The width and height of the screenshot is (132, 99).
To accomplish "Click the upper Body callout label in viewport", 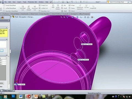I will tap(87, 44).
